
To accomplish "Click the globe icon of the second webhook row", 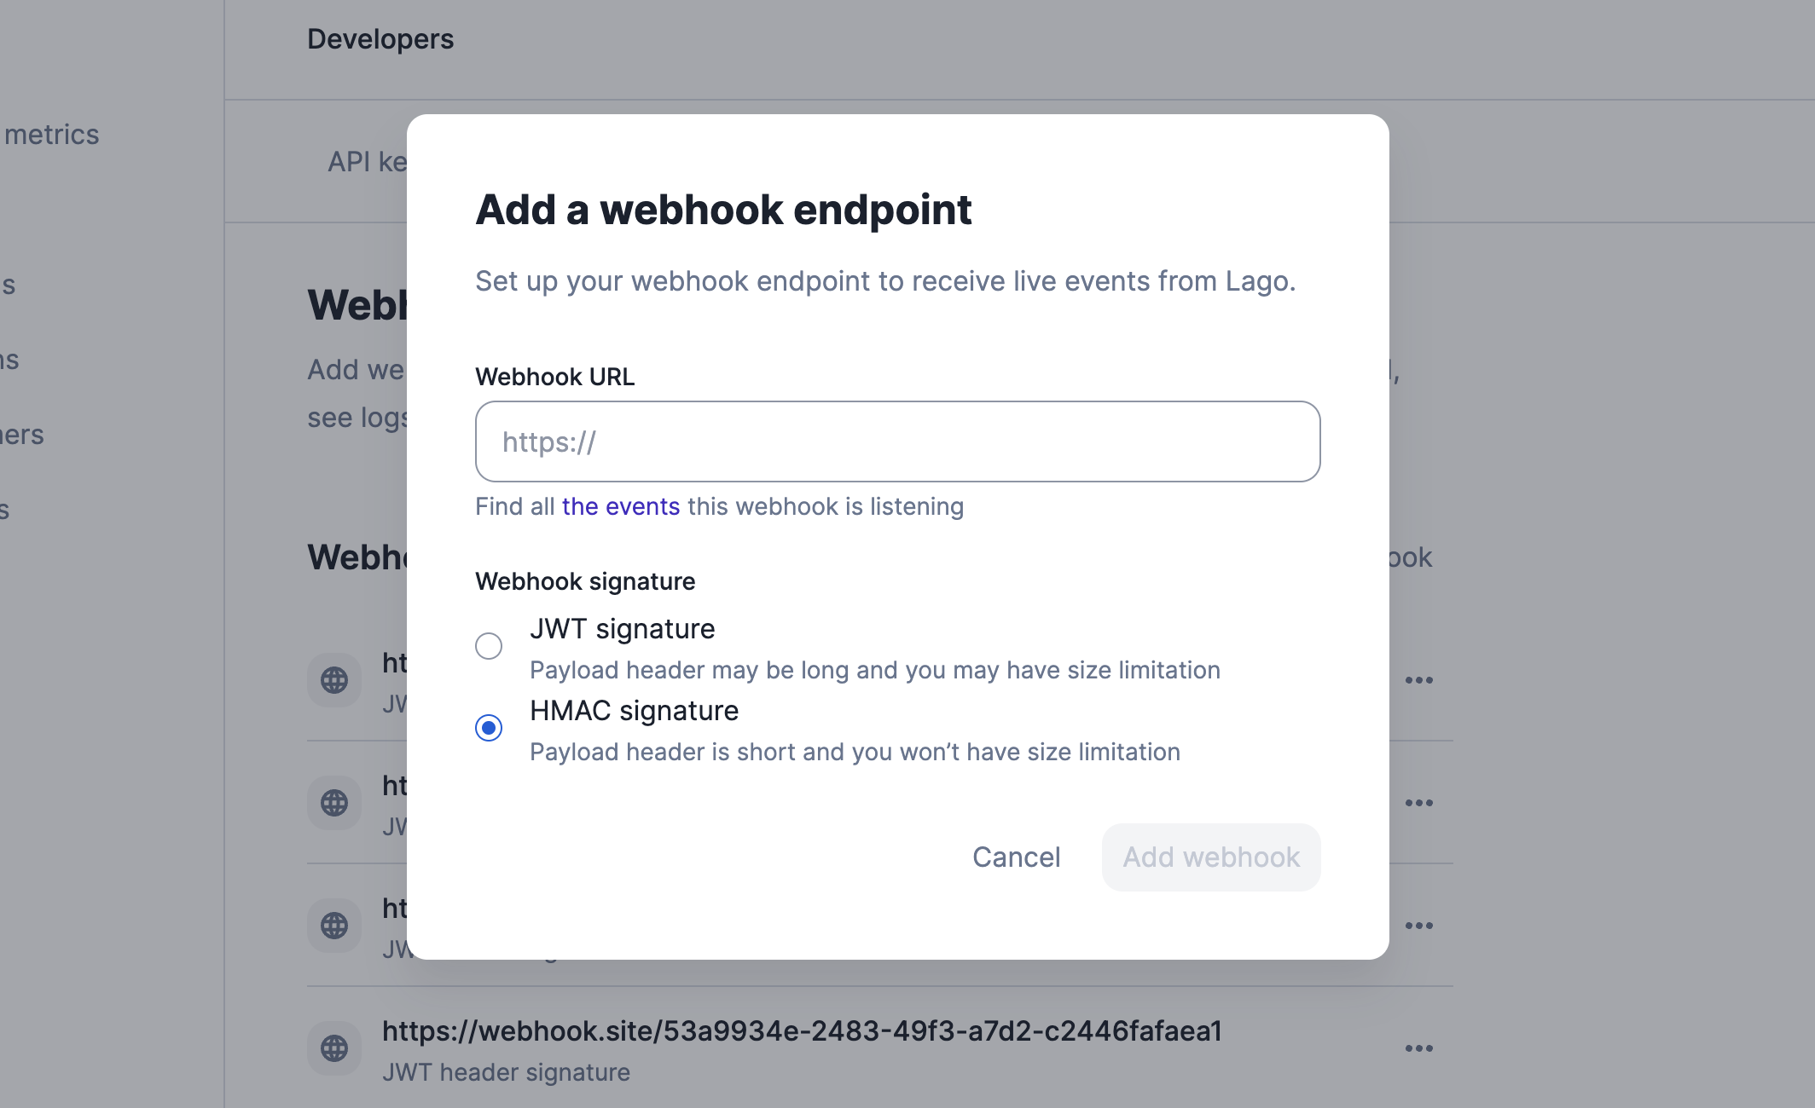I will (334, 803).
